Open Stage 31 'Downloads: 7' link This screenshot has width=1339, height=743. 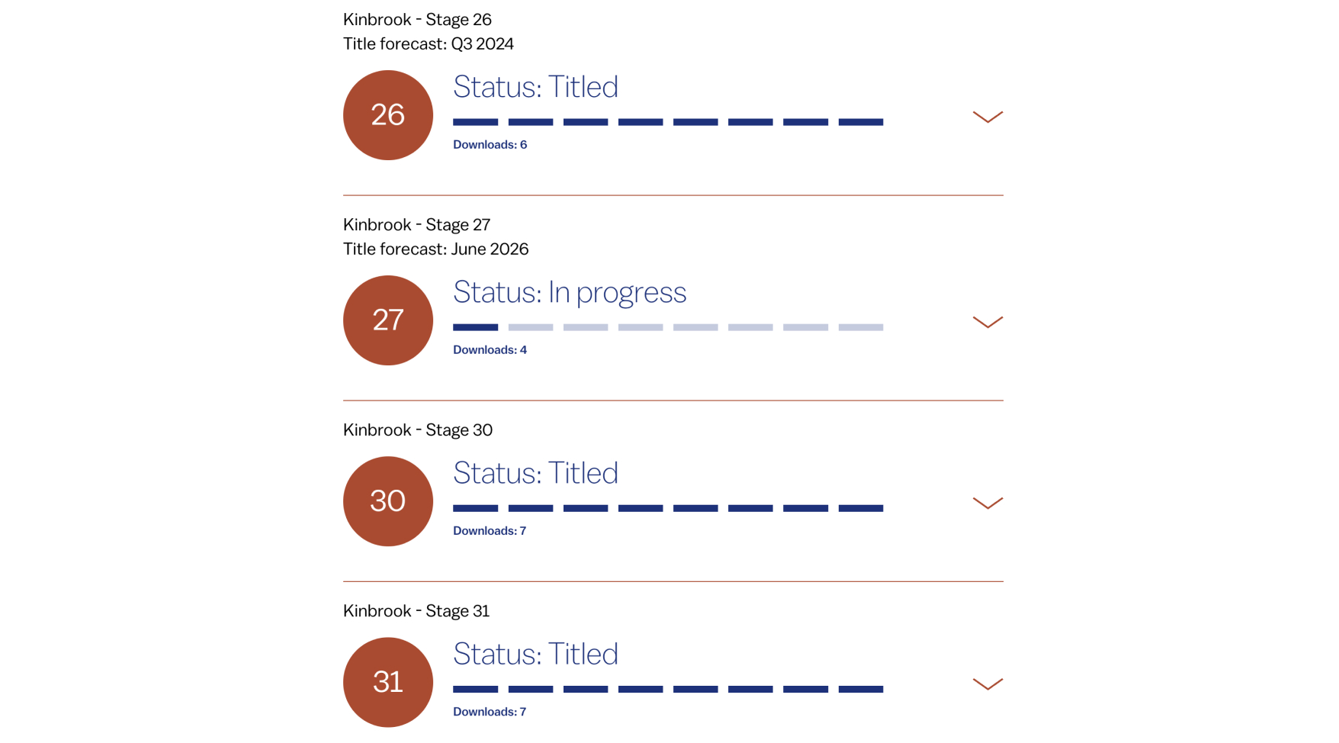click(x=490, y=712)
